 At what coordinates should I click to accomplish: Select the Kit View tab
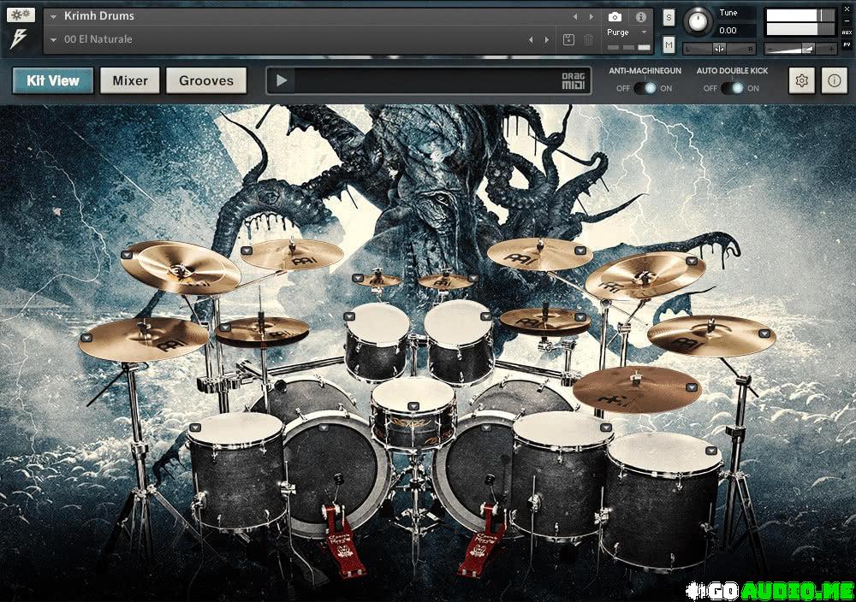click(x=53, y=80)
